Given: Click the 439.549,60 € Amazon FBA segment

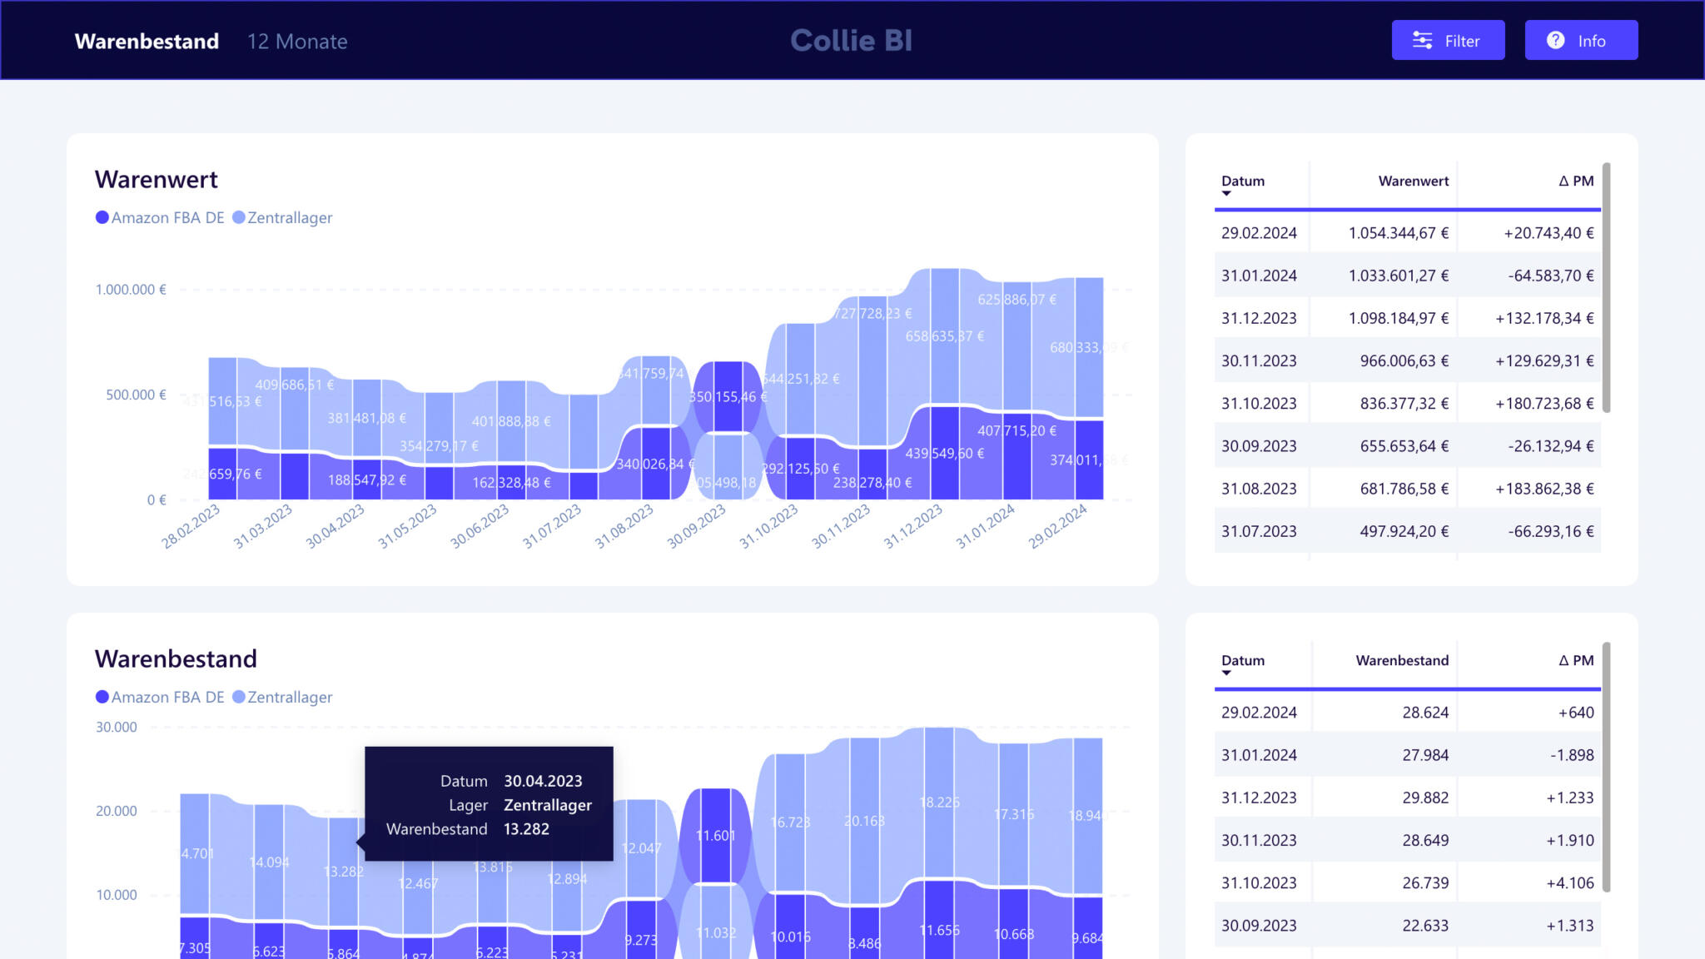Looking at the screenshot, I should pos(944,454).
